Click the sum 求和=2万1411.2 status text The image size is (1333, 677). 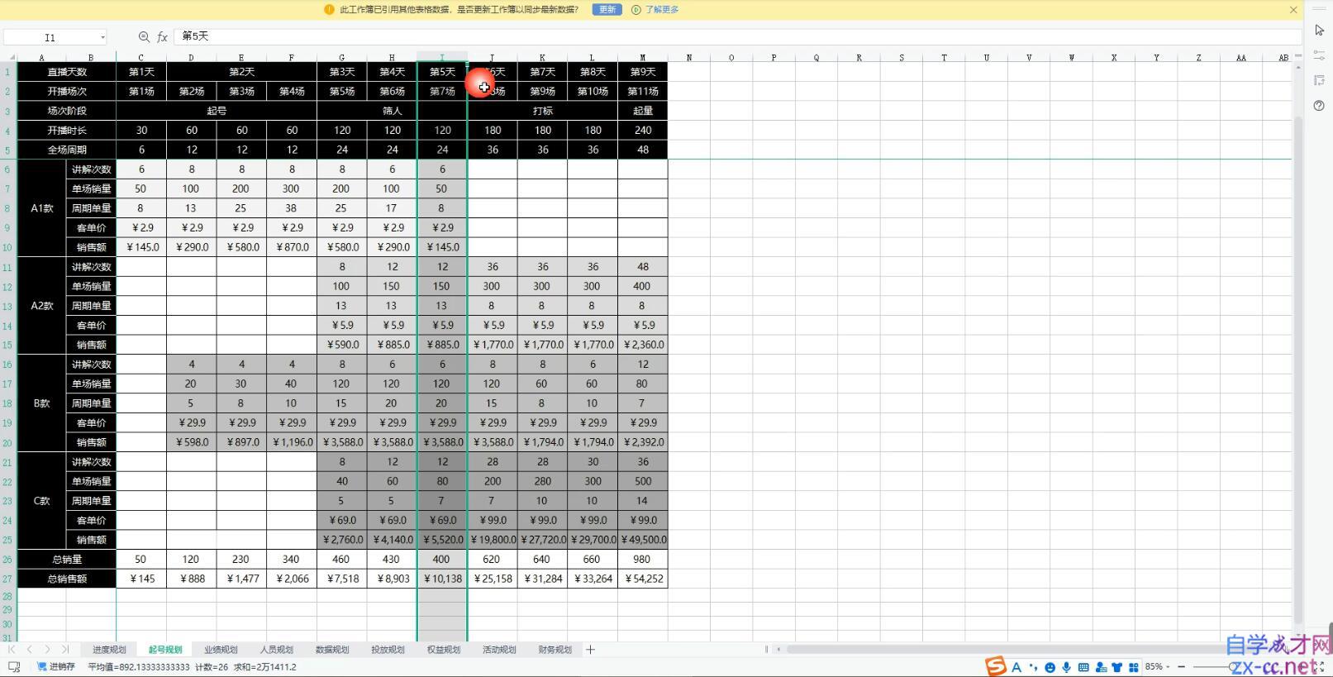coord(264,667)
